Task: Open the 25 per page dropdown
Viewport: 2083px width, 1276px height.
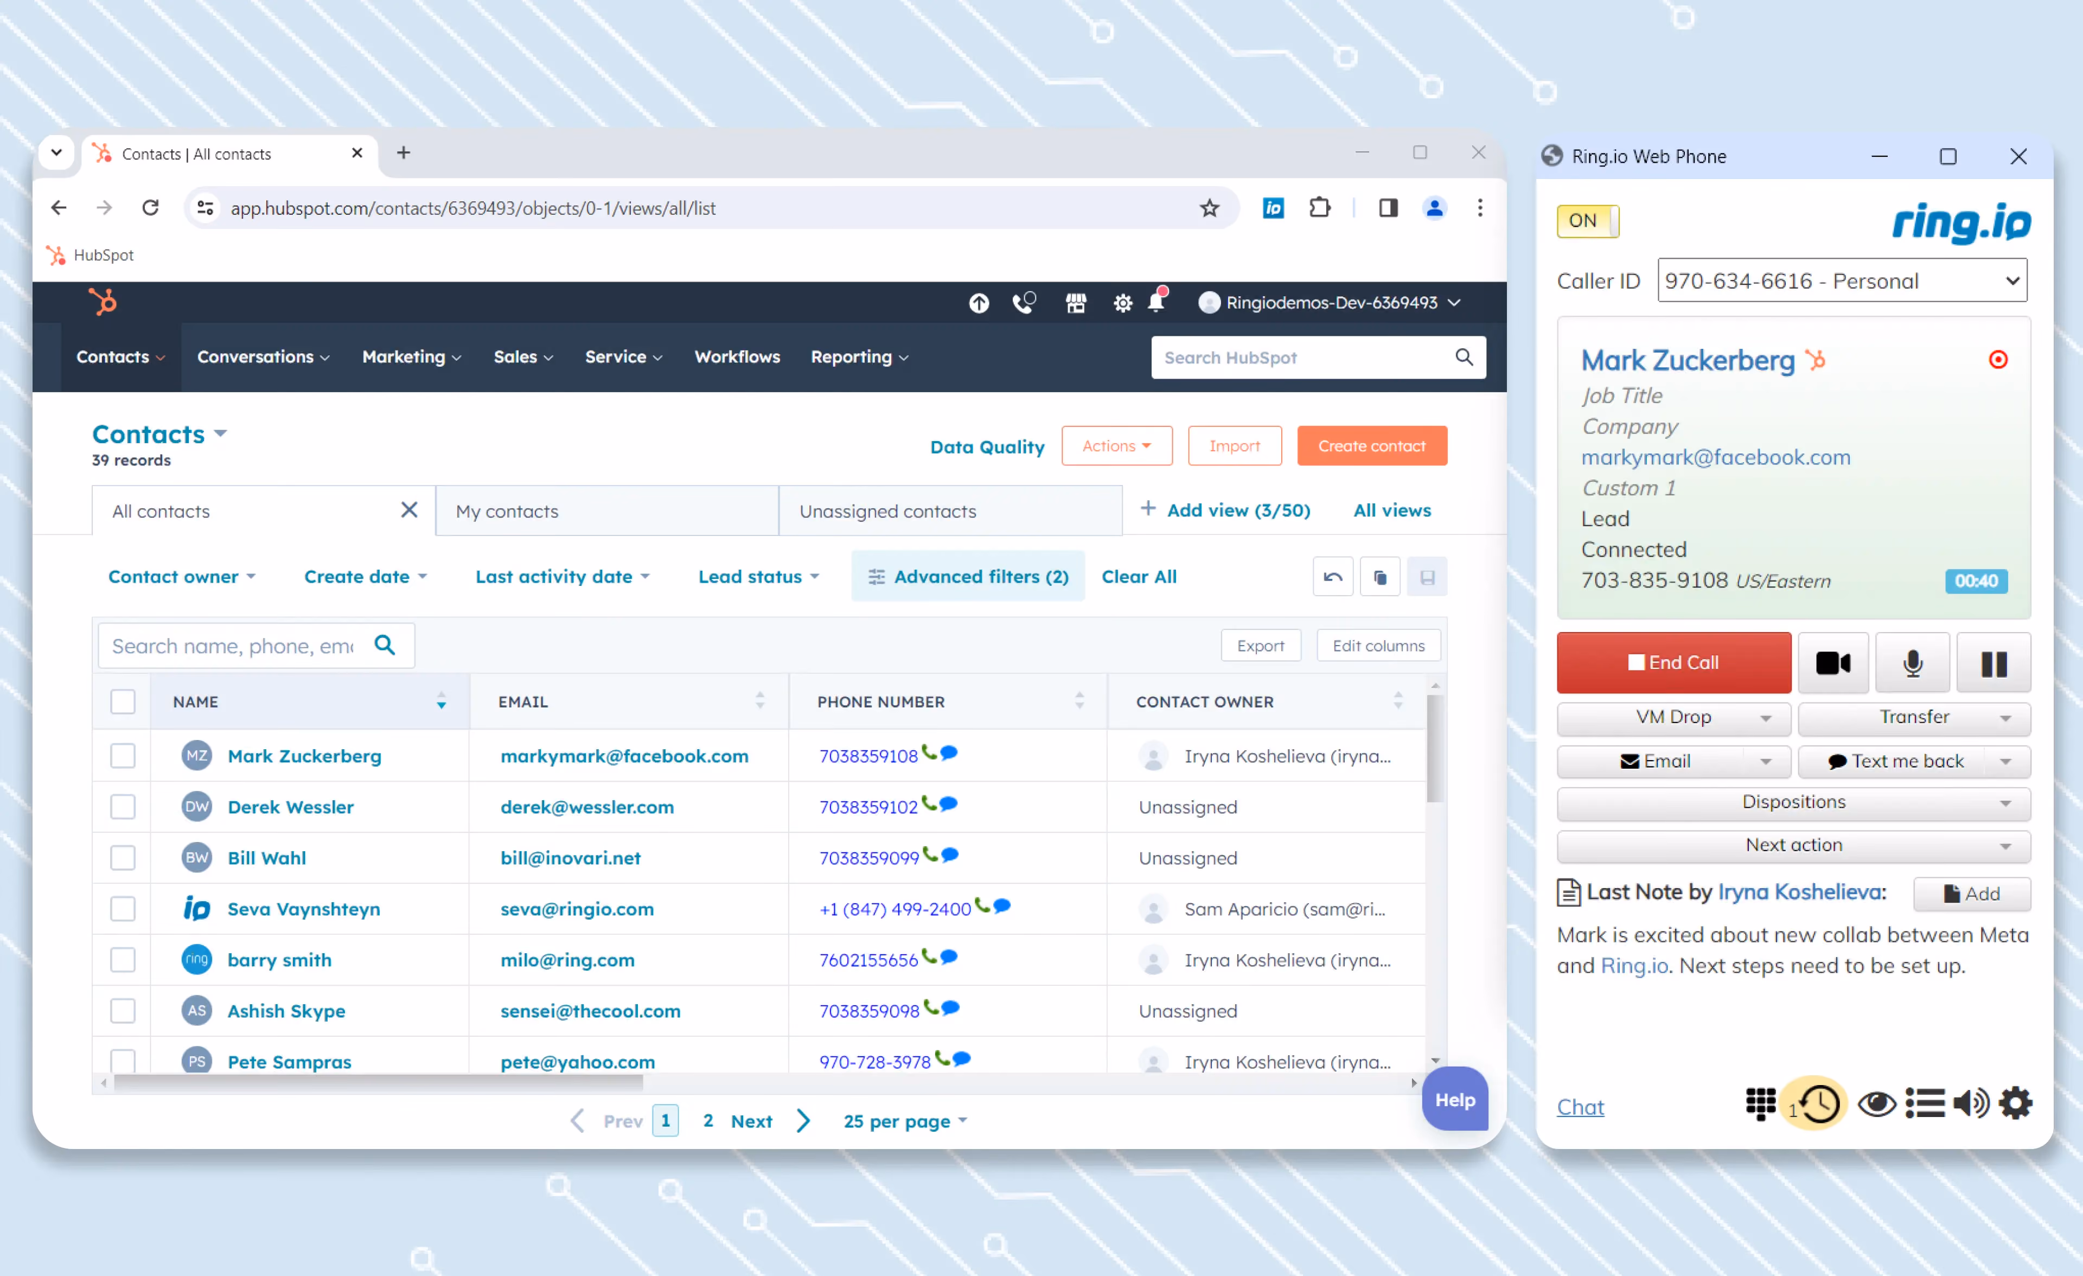Action: coord(905,1121)
